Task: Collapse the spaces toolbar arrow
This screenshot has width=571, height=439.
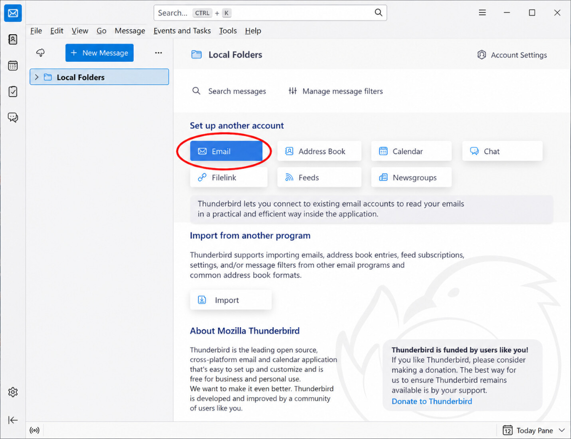Action: click(13, 419)
